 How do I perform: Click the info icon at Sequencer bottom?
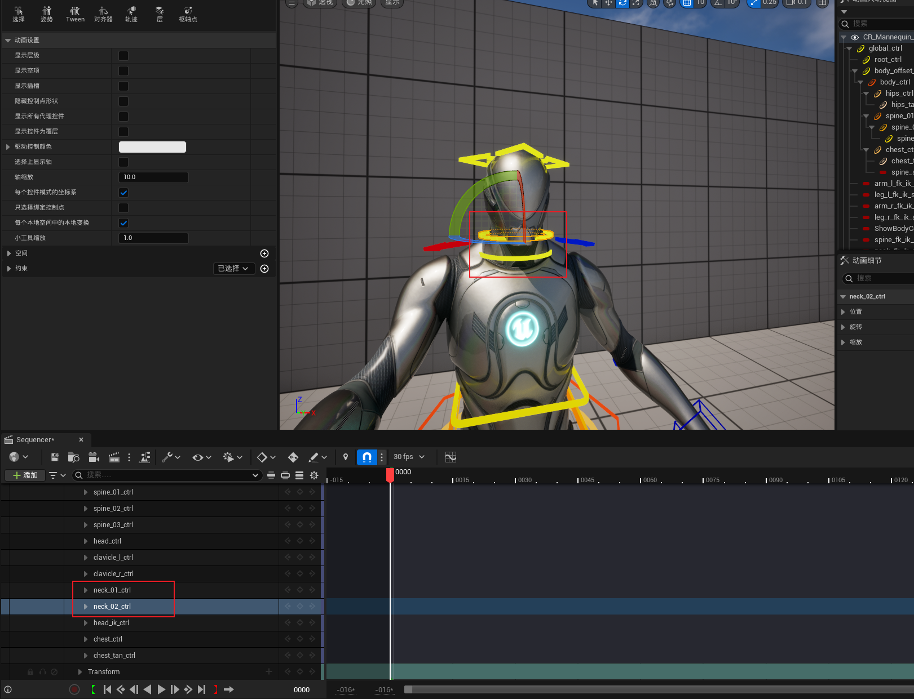tap(8, 689)
